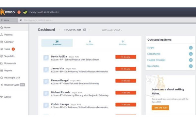Select the 0 Finished tab
The width and height of the screenshot is (196, 122).
[x=123, y=43]
